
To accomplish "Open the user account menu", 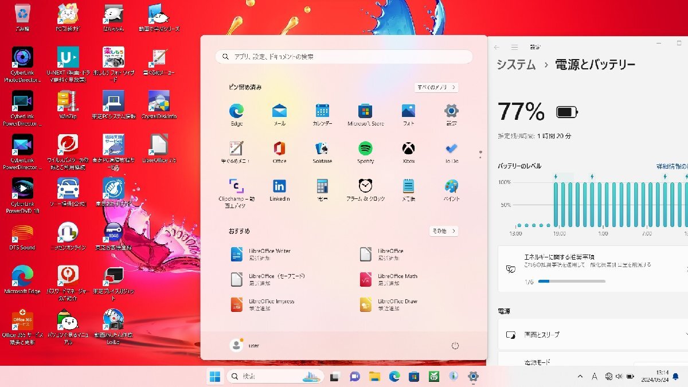I will [245, 345].
